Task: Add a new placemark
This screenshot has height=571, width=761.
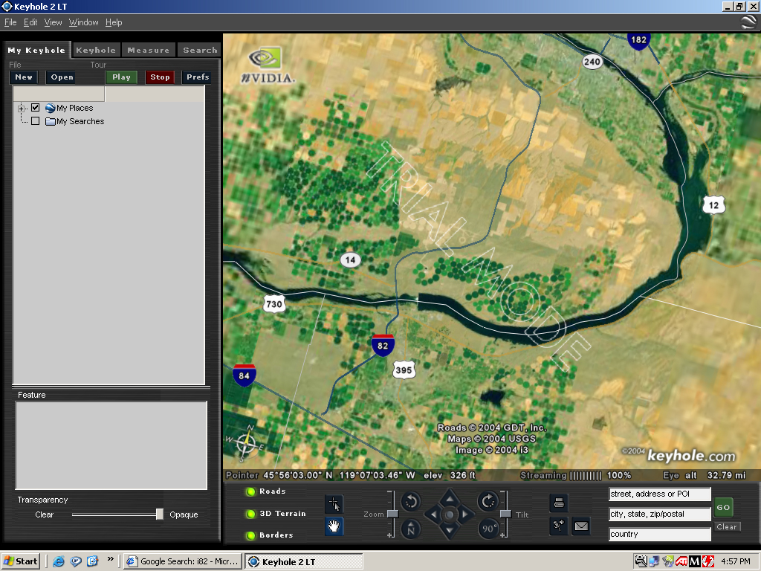Action: point(559,526)
